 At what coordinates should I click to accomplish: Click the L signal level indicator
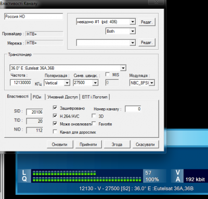(24, 172)
